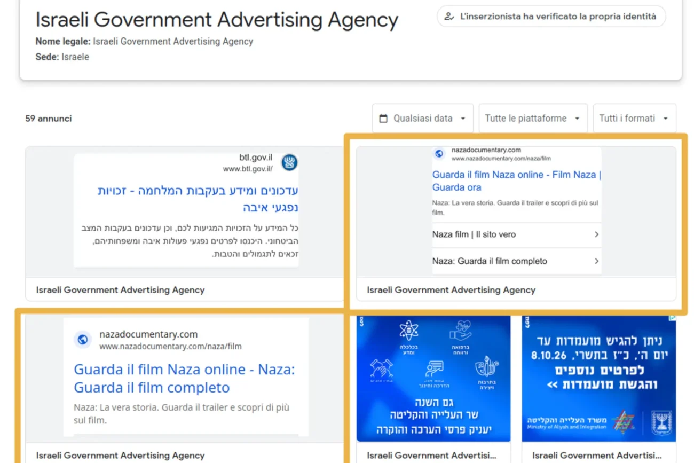The width and height of the screenshot is (694, 463).
Task: Click advertiser name under the btl.gov.il ad
Action: [121, 290]
